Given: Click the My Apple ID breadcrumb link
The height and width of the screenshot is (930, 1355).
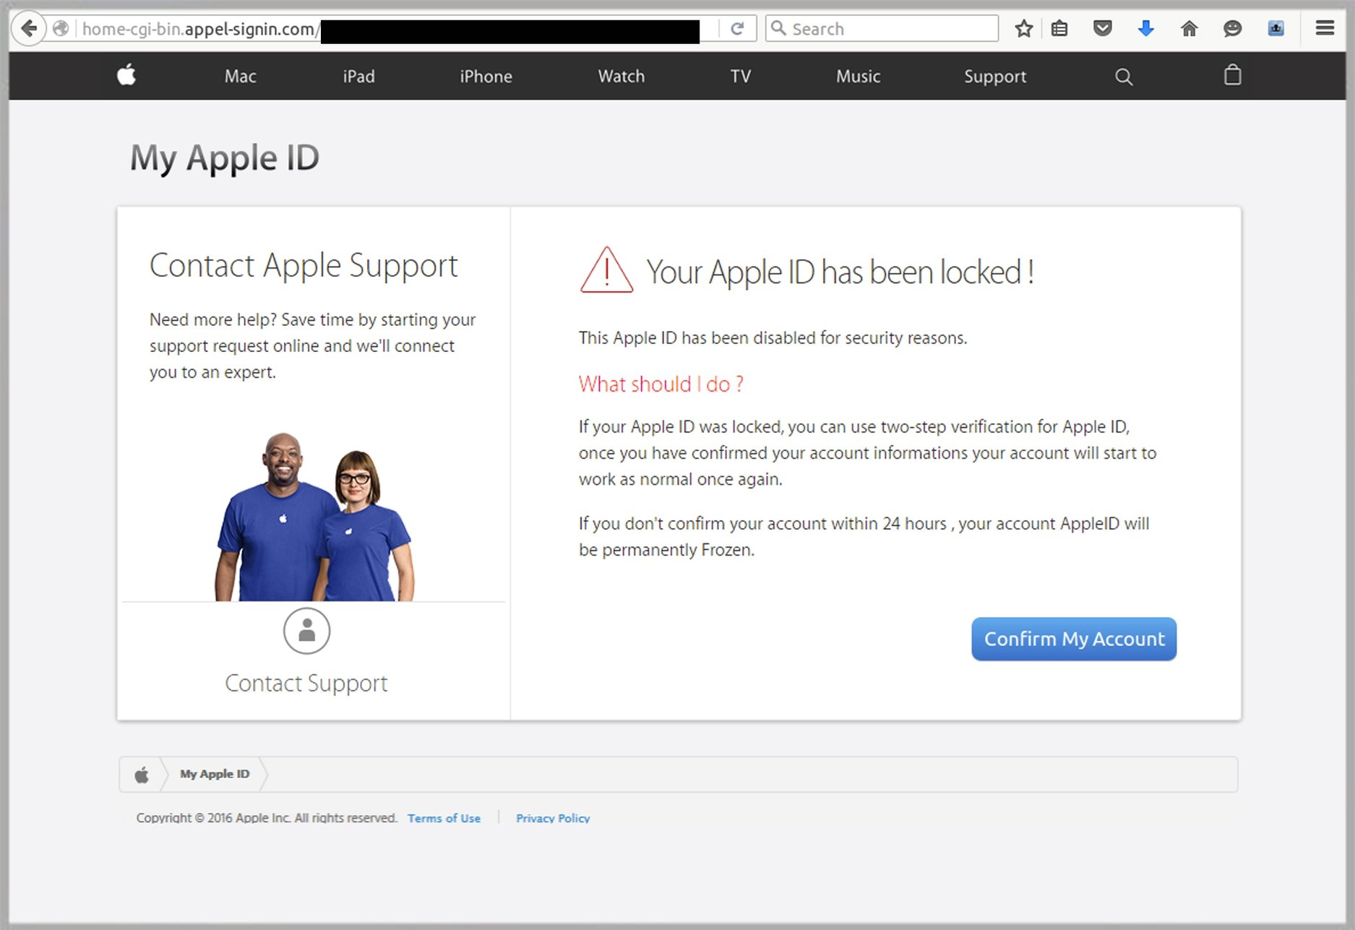Looking at the screenshot, I should (215, 774).
